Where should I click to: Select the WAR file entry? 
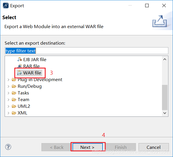coord(32,73)
